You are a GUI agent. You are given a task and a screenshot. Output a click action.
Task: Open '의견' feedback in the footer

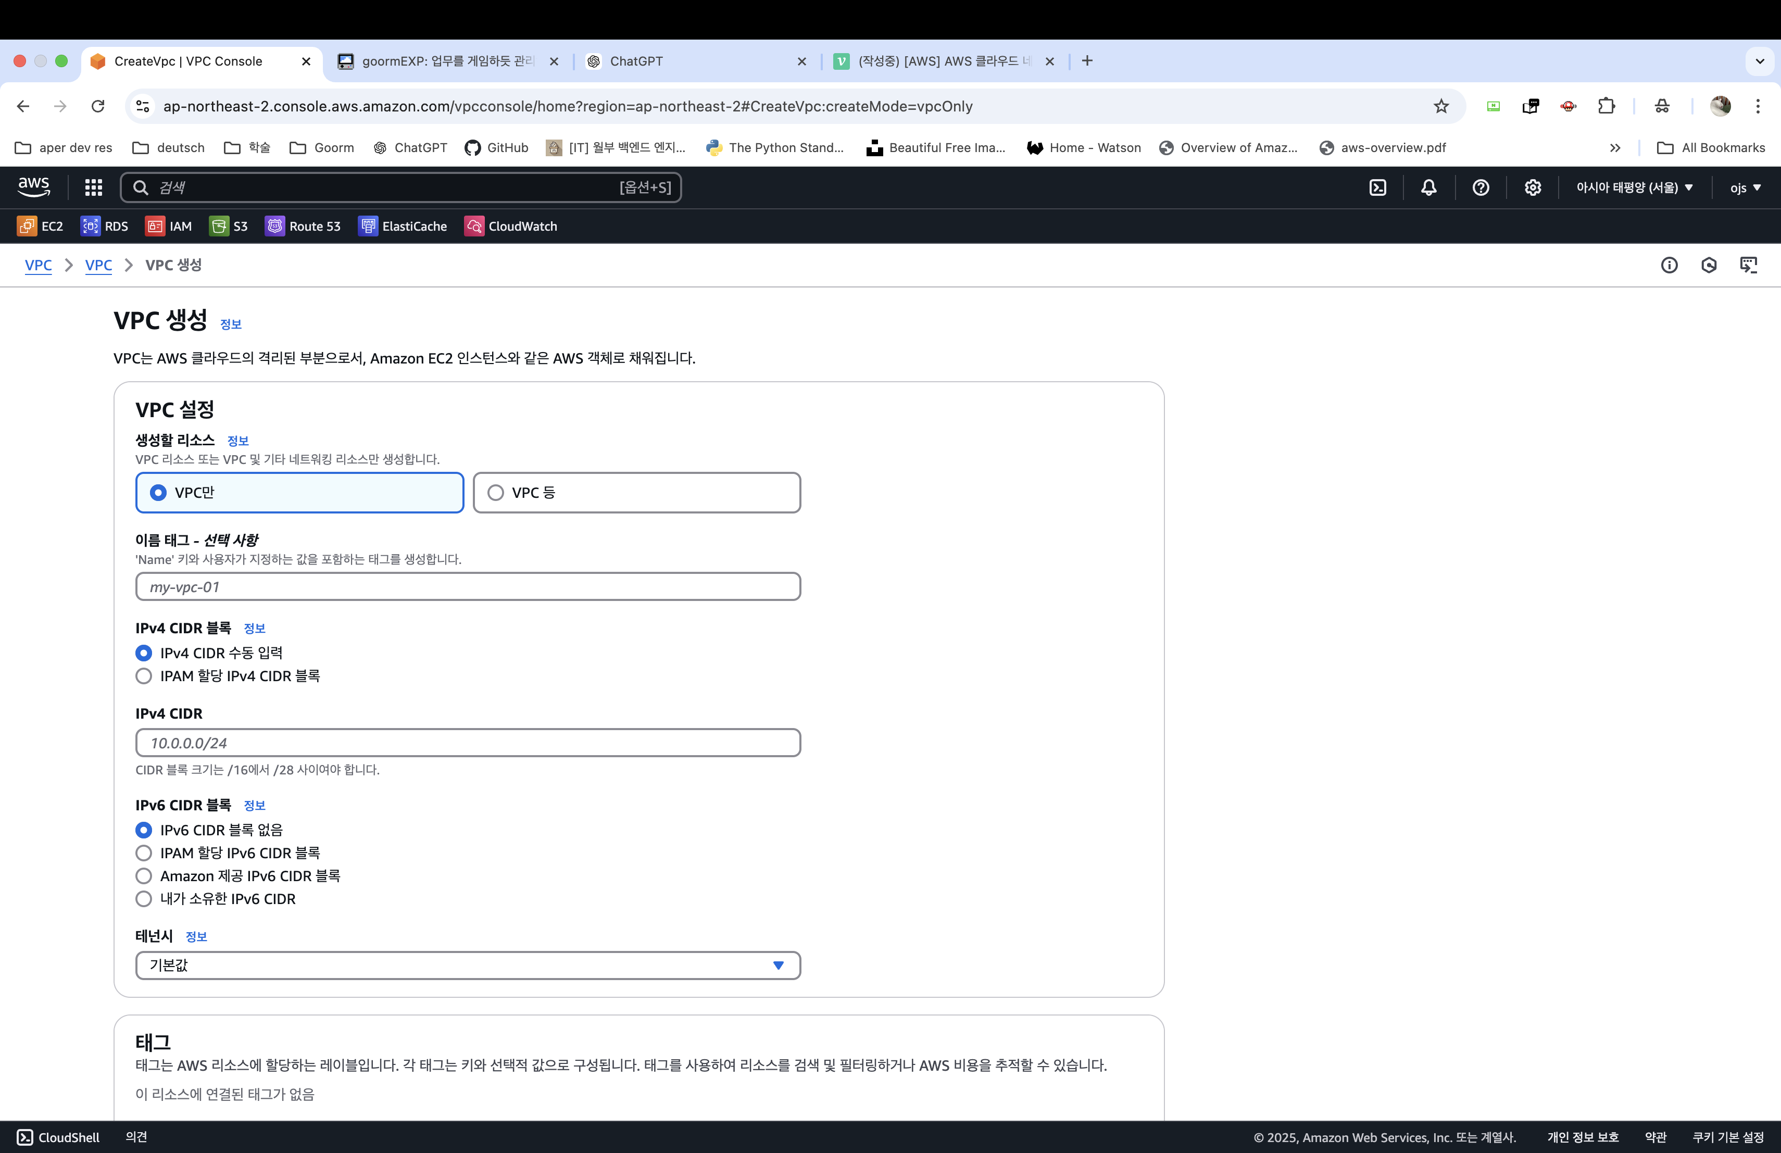[x=136, y=1137]
